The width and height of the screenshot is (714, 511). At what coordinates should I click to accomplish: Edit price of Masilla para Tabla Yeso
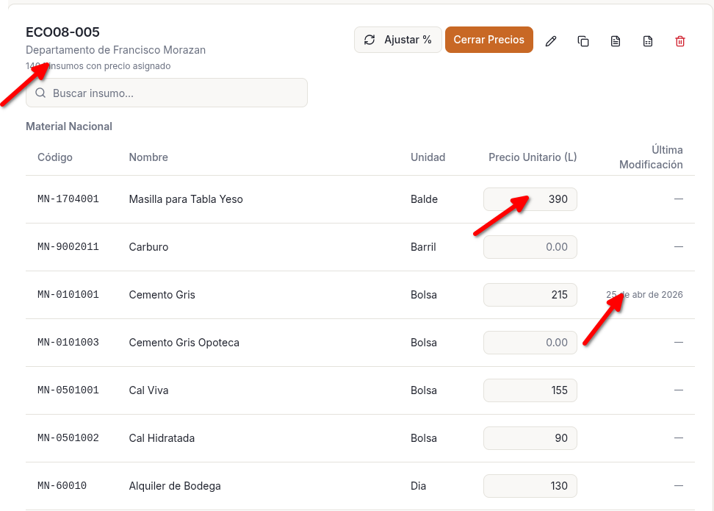point(530,199)
